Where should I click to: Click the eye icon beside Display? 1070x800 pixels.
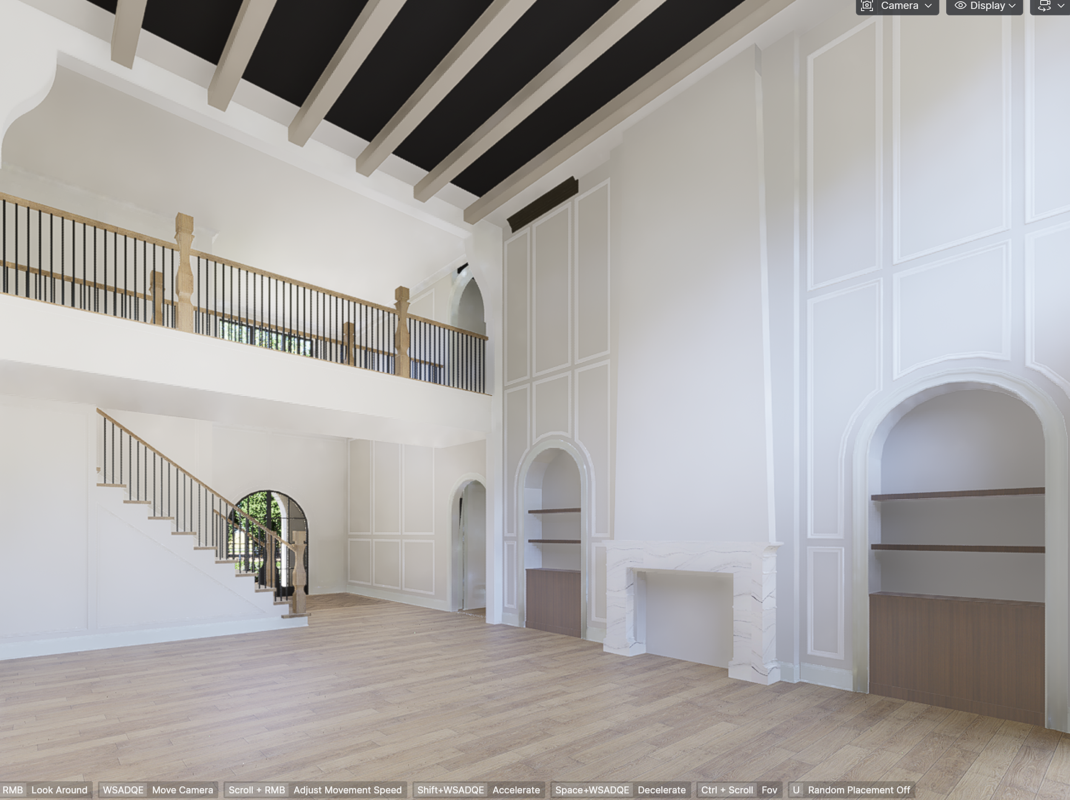[960, 6]
